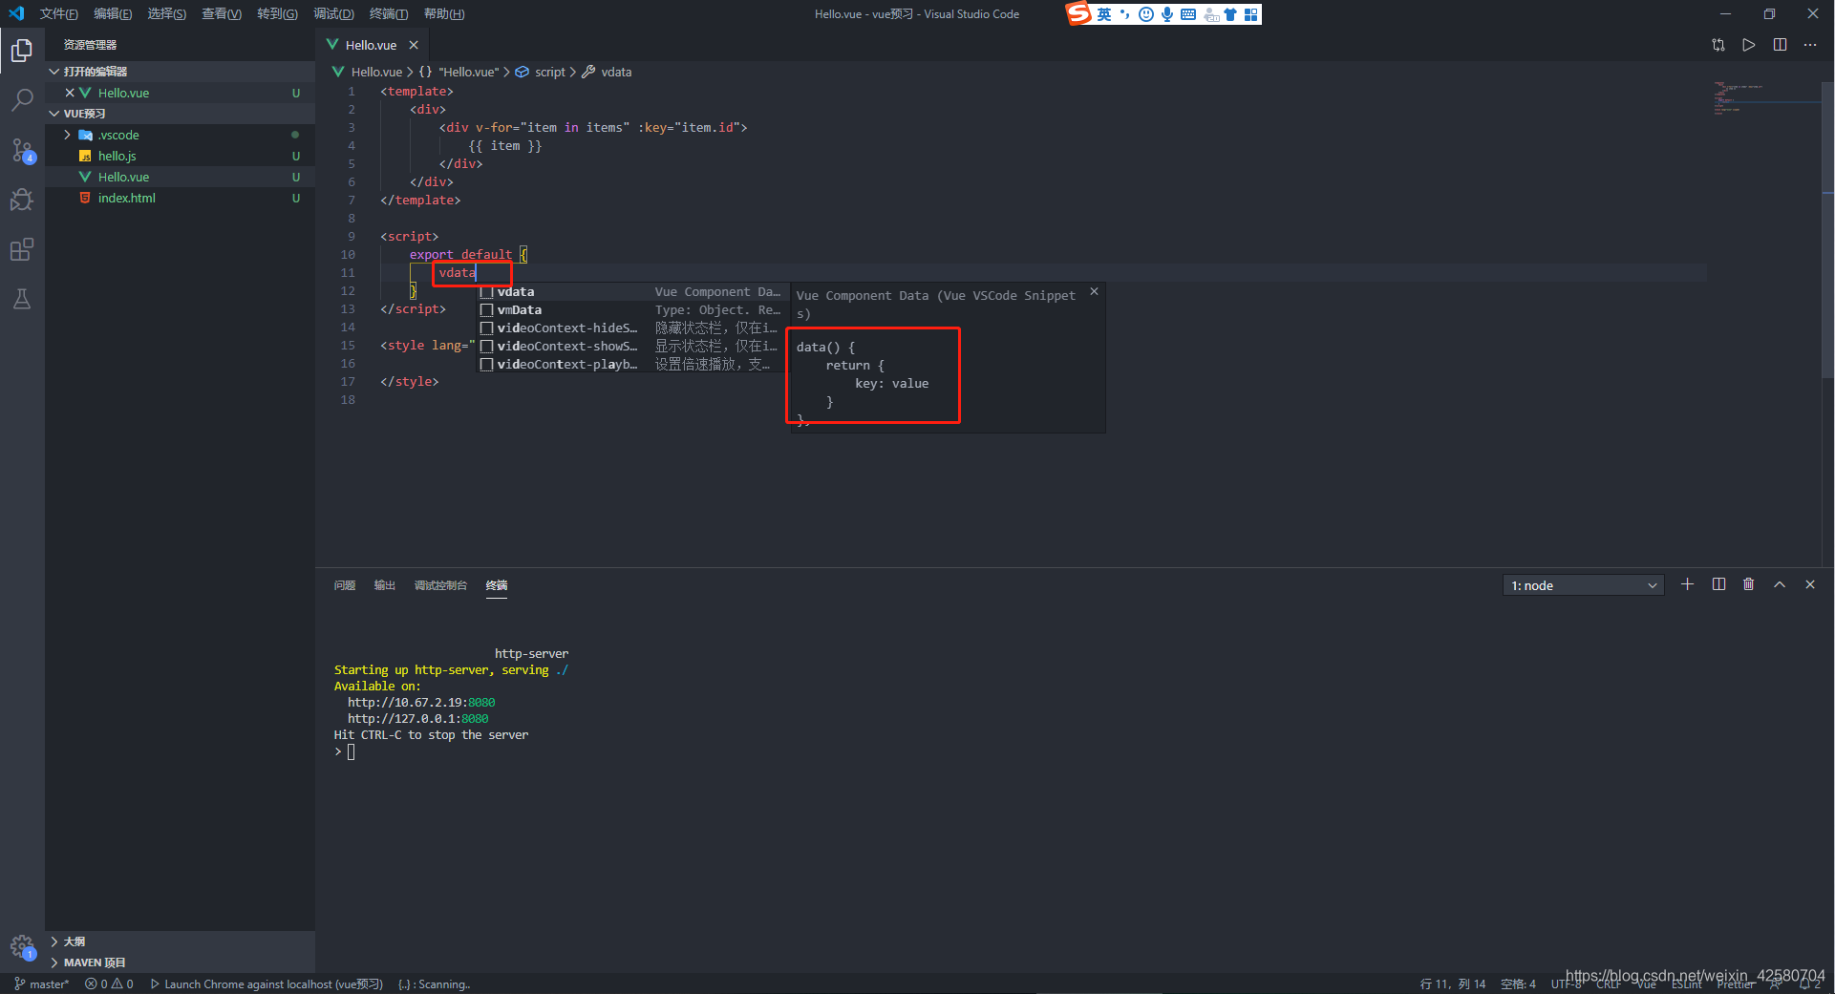Switch to the 输出 output tab
Viewport: 1835px width, 994px height.
[x=385, y=585]
